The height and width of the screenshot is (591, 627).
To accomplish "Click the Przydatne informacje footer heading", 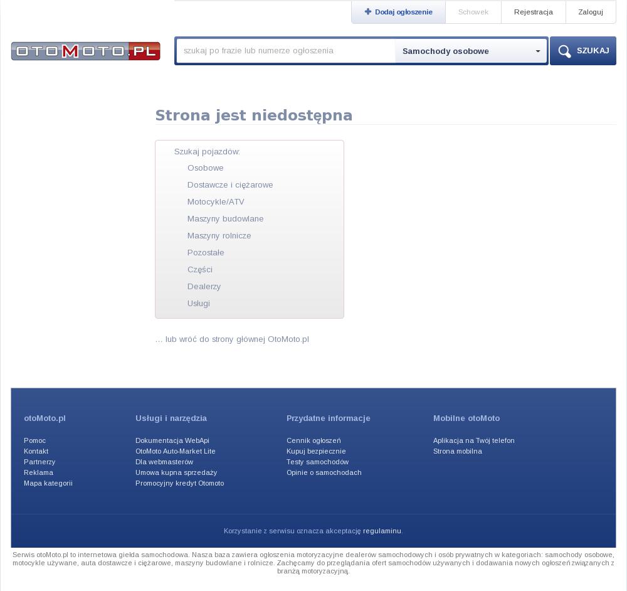I will coord(329,418).
